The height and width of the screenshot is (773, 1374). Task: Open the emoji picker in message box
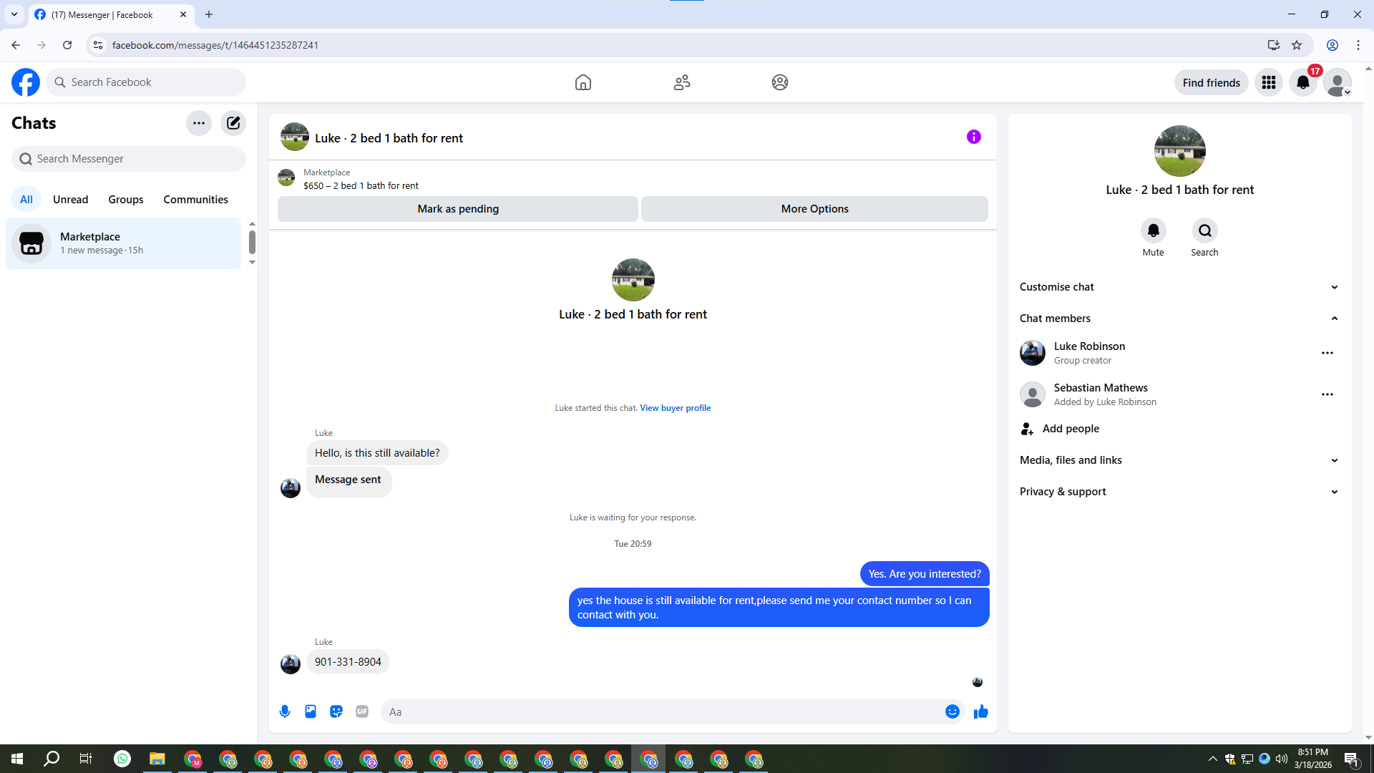tap(952, 711)
